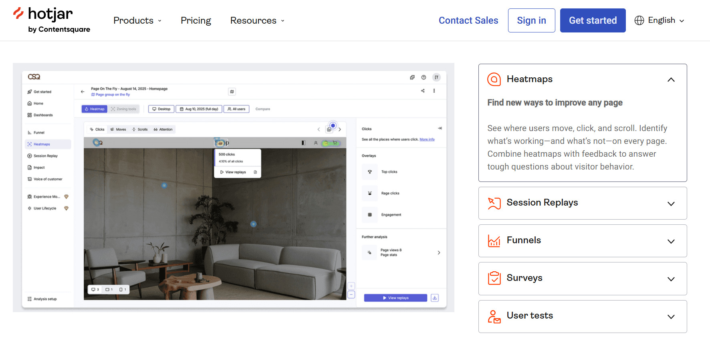The image size is (710, 345).
Task: Expand the Funnels section
Action: tap(671, 241)
